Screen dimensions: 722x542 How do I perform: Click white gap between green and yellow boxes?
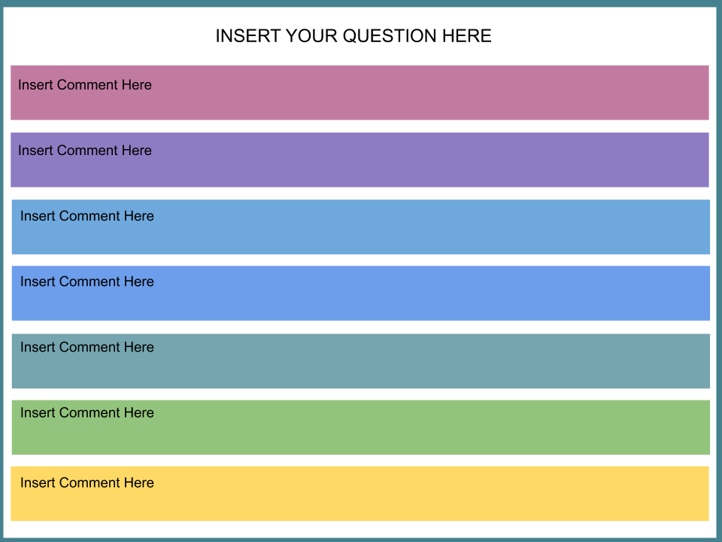(x=361, y=461)
